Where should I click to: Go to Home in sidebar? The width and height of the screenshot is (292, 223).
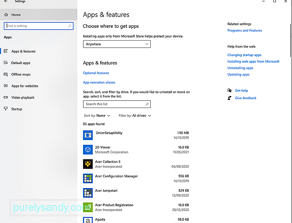[x=38, y=15]
